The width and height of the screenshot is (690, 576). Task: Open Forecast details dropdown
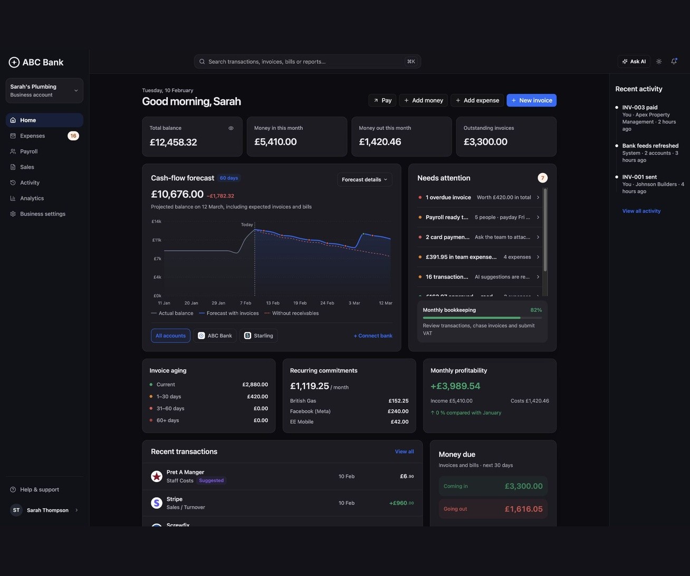click(x=365, y=179)
